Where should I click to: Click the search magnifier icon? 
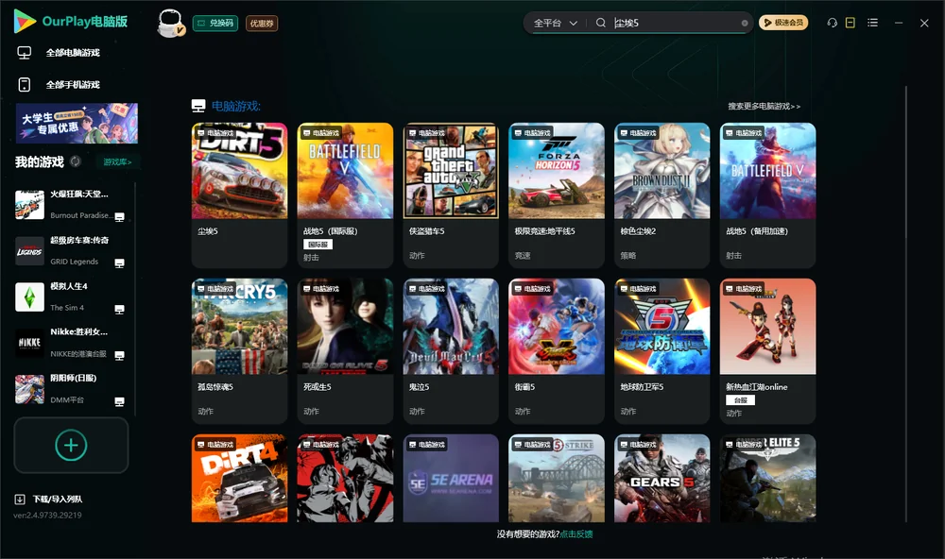(601, 23)
